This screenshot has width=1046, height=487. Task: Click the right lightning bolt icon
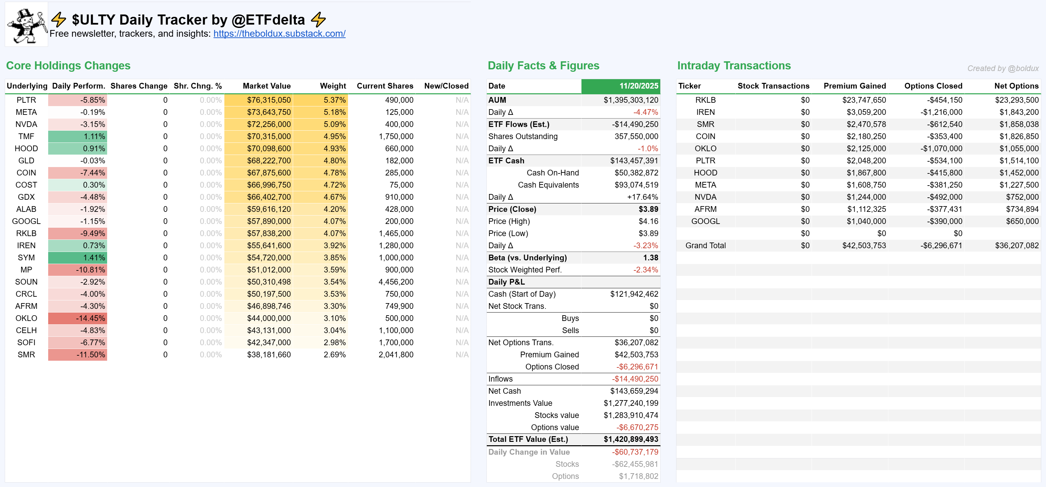pos(319,20)
